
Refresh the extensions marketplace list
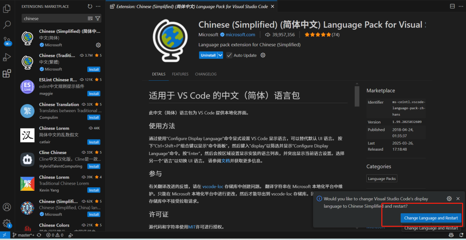90,6
